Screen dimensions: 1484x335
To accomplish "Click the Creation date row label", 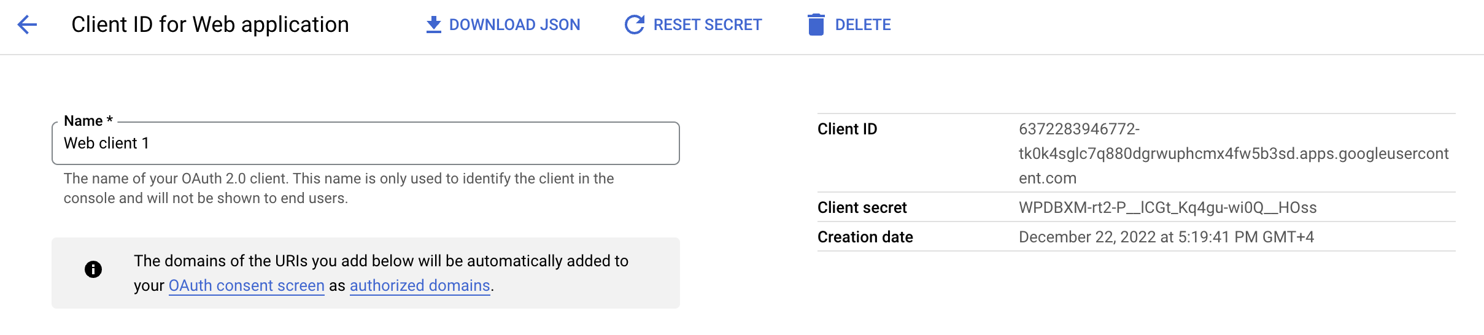I will pyautogui.click(x=865, y=237).
